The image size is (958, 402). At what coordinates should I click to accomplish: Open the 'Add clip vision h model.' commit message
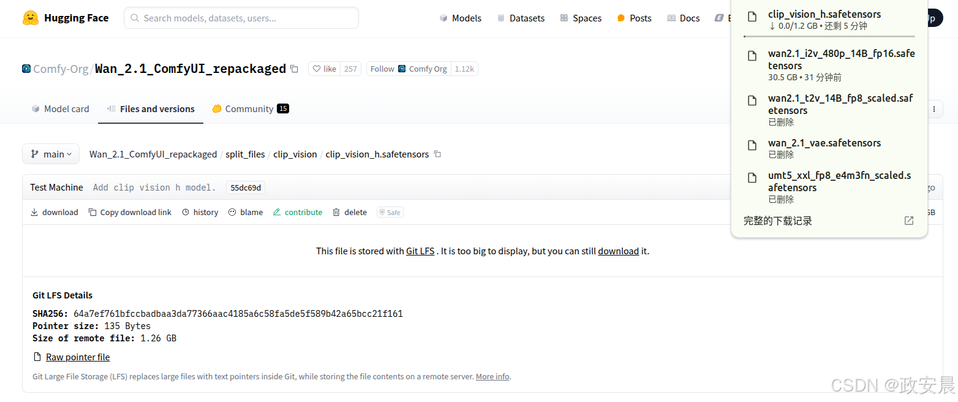click(x=154, y=188)
